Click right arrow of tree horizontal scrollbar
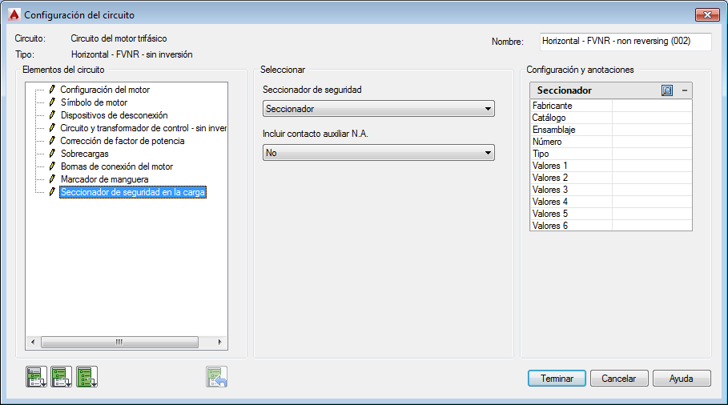Viewport: 728px width, 405px height. click(x=220, y=342)
